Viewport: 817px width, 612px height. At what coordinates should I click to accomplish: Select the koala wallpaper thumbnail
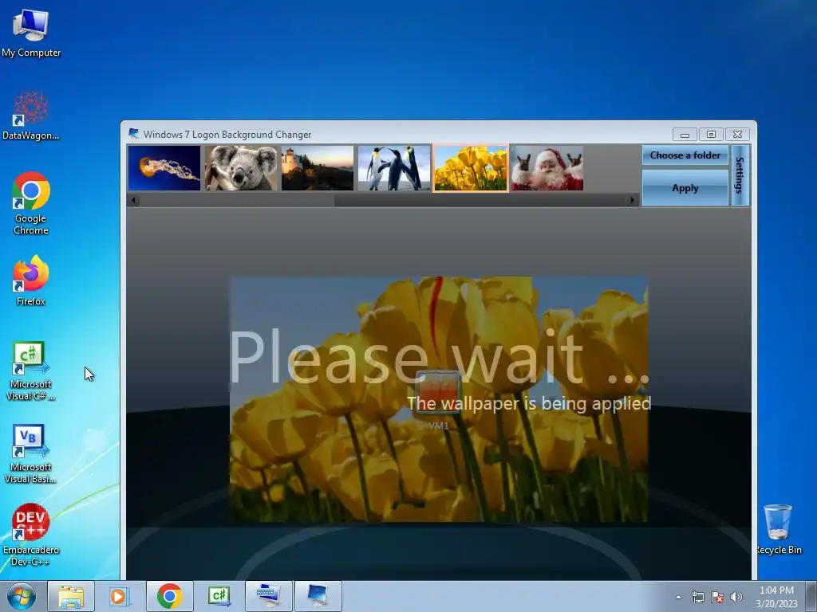[241, 167]
